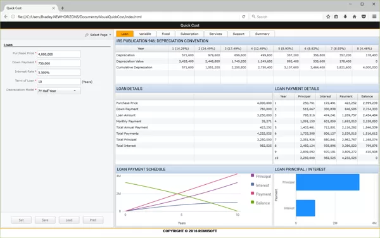
Task: Click the Term of Loan input field
Action: (59, 82)
